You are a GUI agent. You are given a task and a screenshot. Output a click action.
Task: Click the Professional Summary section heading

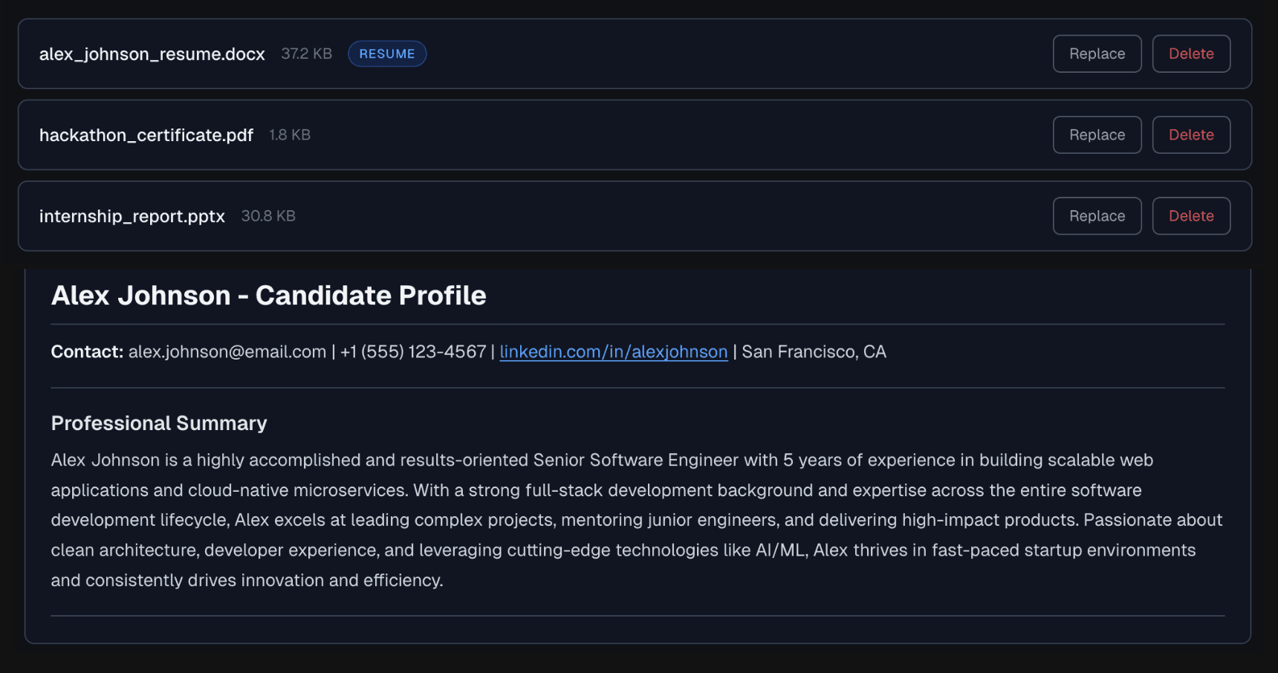158,423
